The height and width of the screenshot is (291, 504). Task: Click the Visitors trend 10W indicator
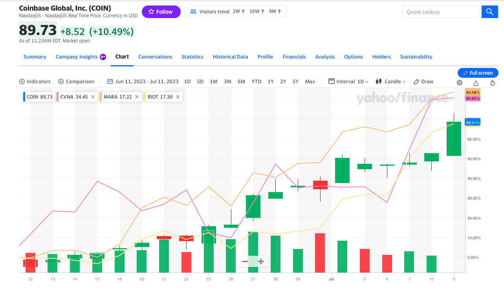point(257,12)
